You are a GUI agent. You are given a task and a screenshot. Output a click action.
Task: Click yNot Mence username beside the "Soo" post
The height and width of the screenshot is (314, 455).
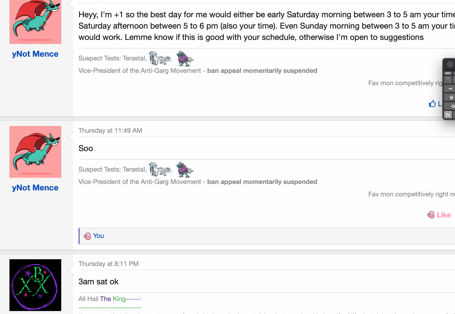tap(35, 188)
